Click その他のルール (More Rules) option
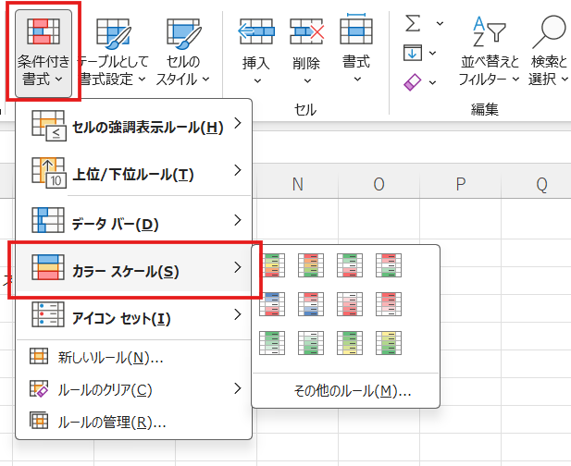Viewport: 571px width, 466px height. pos(346,390)
